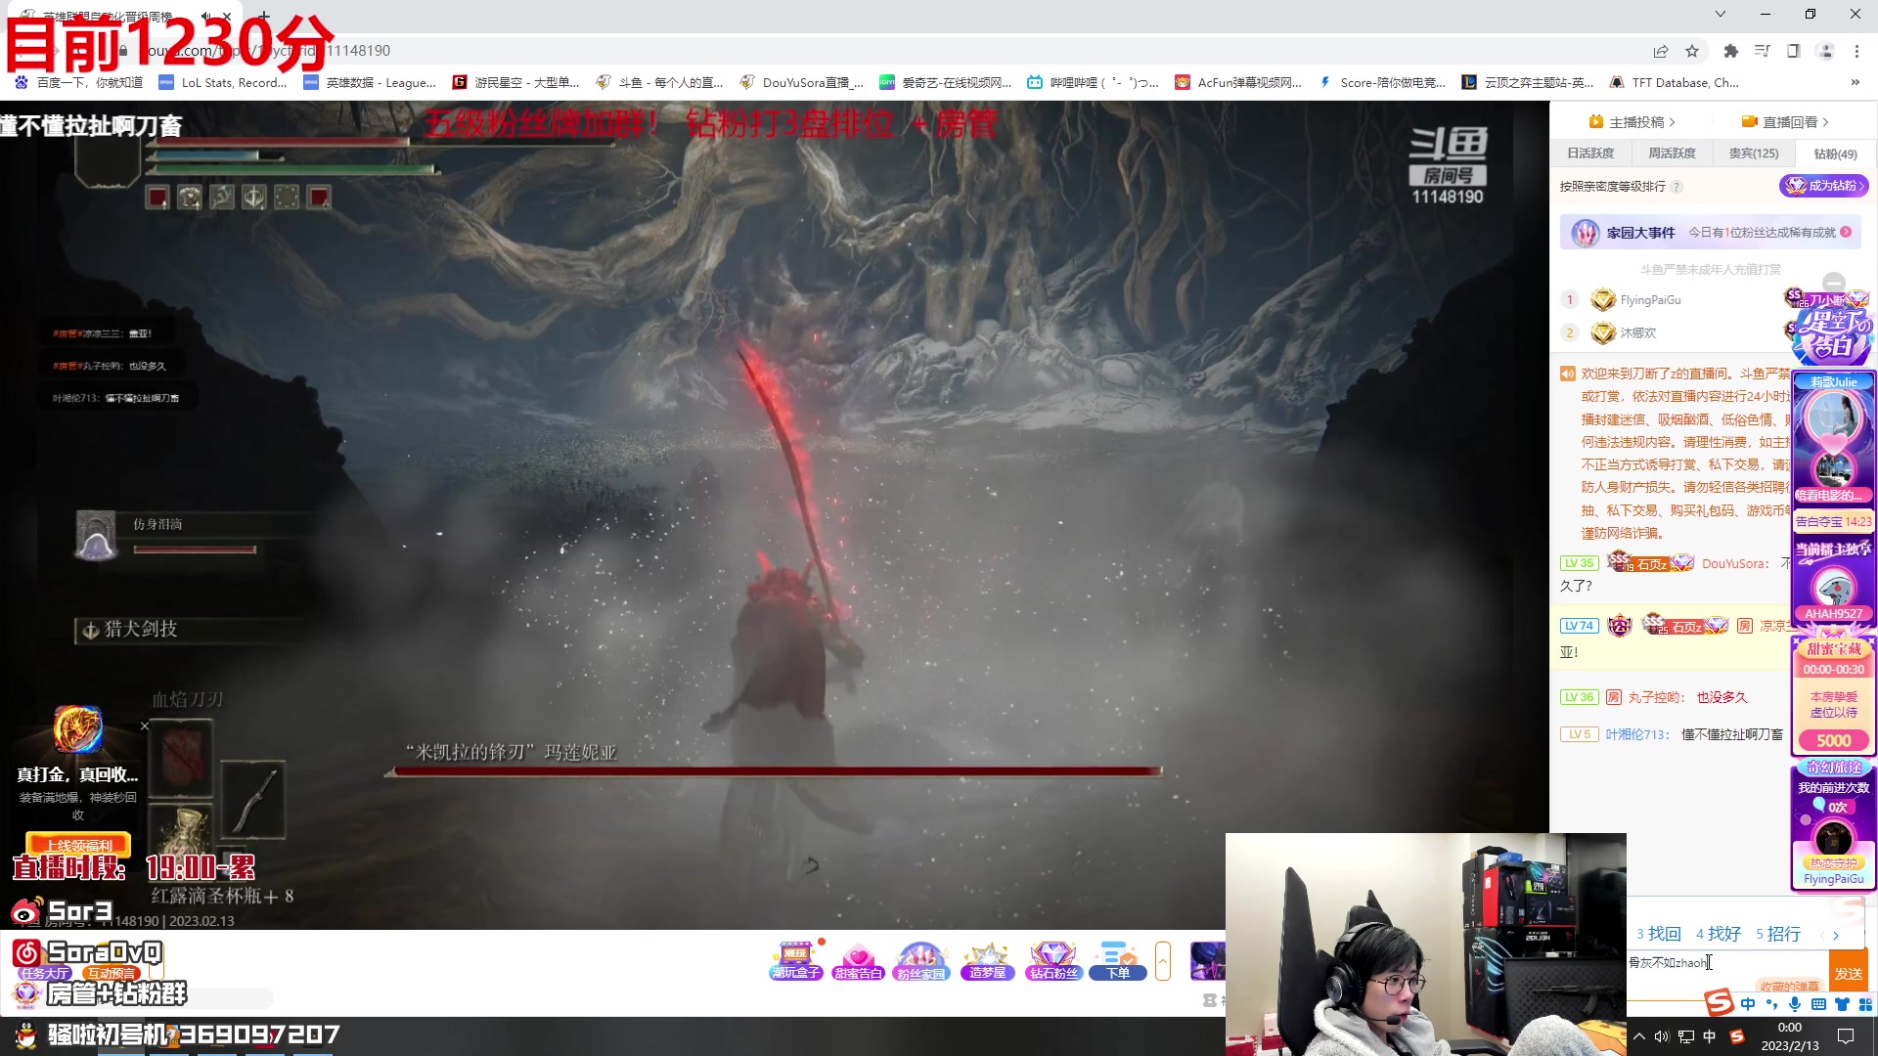Image resolution: width=1878 pixels, height=1056 pixels.
Task: Open the AcFun弹幕视频网 bookmark
Action: [x=1238, y=82]
